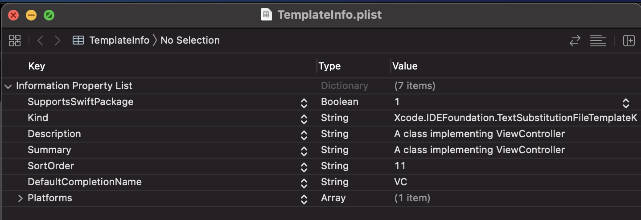Open the related items grid menu
Screen dimensions: 641x220
tap(15, 41)
